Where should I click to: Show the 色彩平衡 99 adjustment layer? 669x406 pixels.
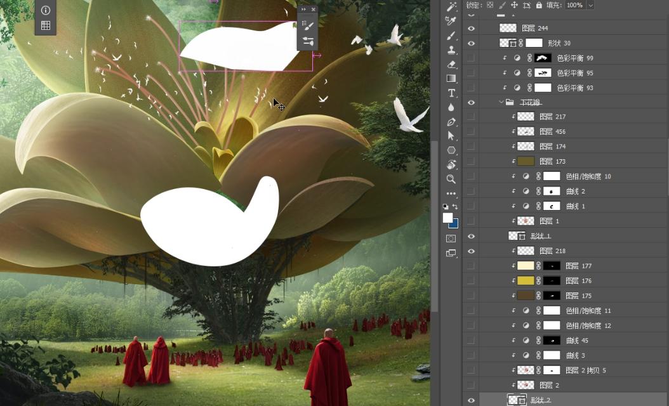pyautogui.click(x=471, y=58)
